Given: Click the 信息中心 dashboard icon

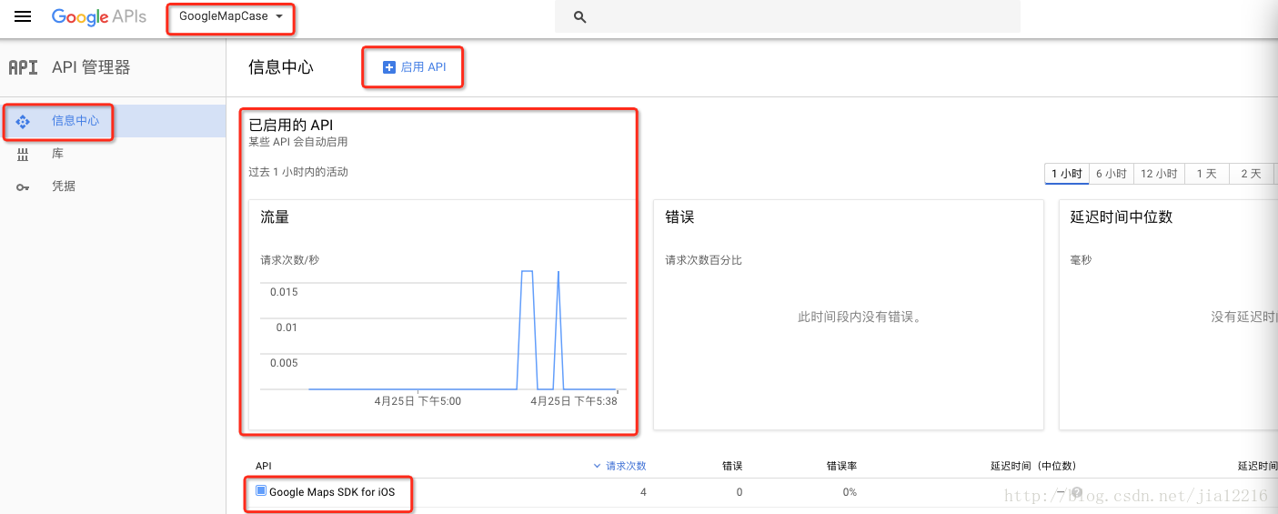Looking at the screenshot, I should (x=23, y=121).
